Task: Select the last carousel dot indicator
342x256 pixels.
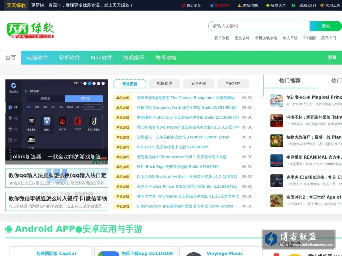Action: click(103, 83)
